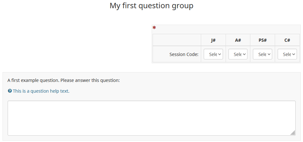Expand the A# Session Code dropdown

click(238, 54)
